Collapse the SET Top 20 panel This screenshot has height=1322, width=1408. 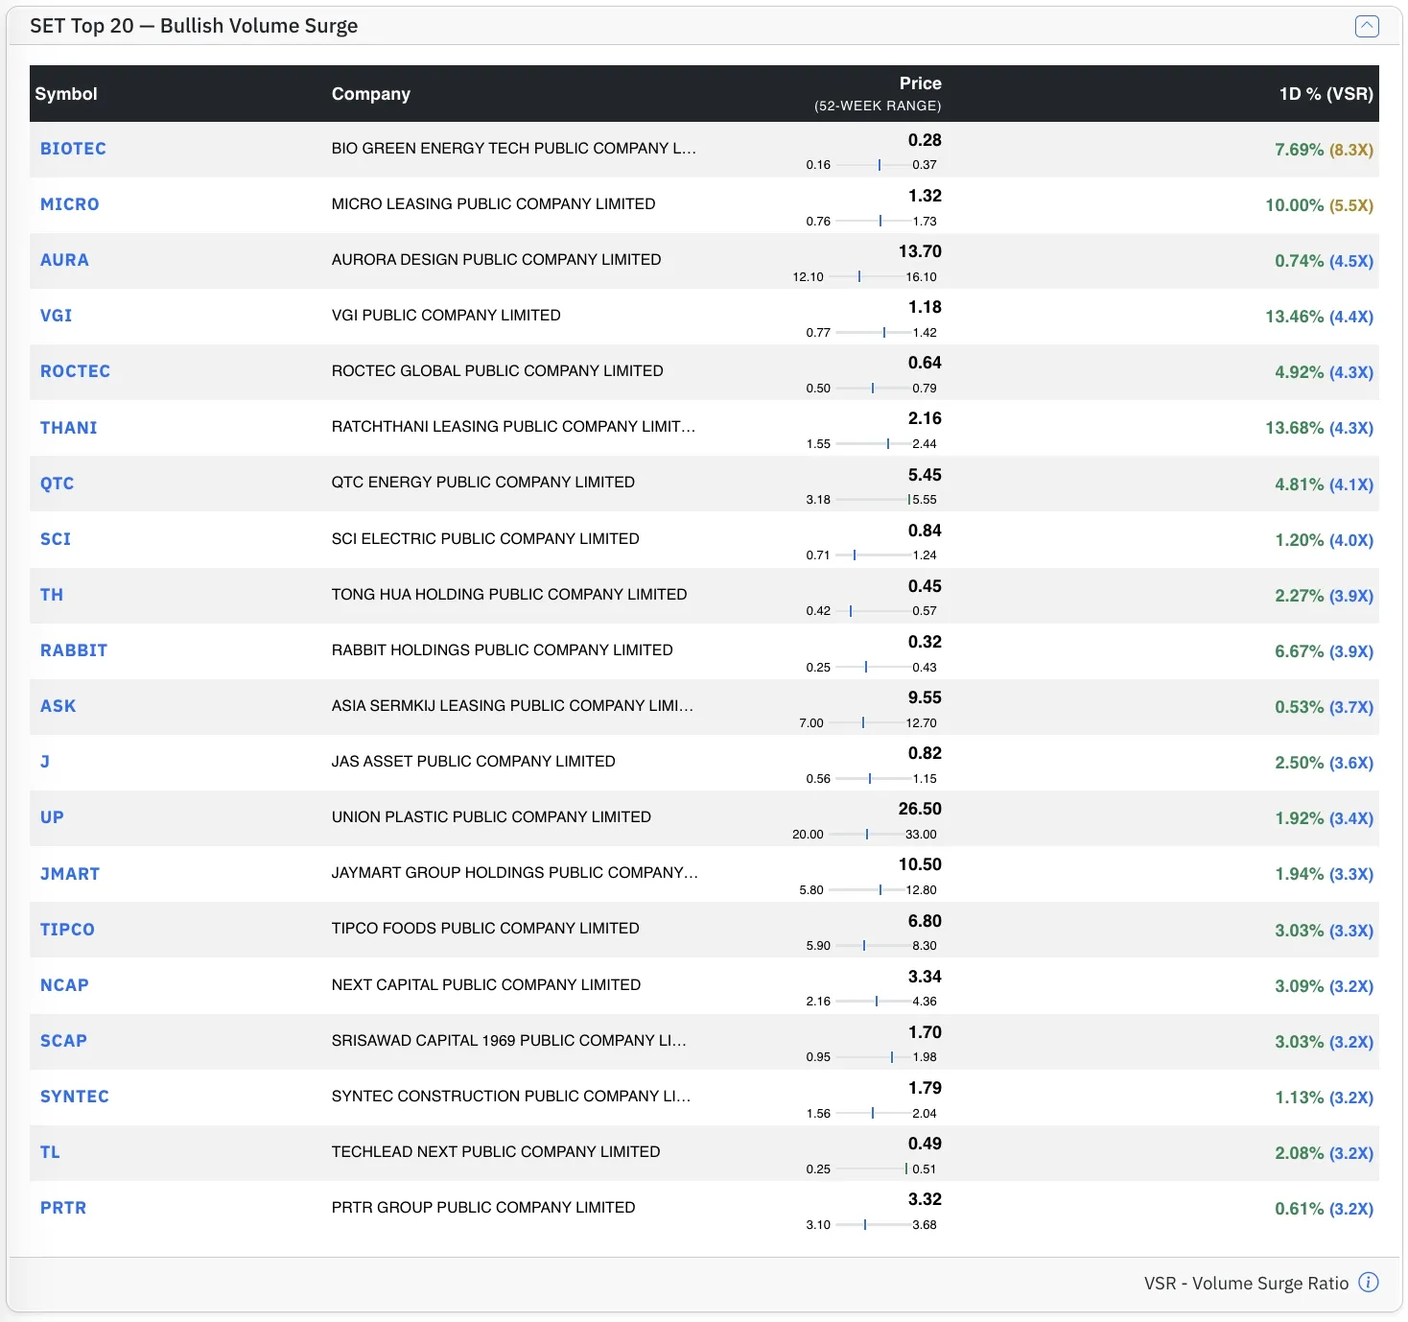[1367, 26]
